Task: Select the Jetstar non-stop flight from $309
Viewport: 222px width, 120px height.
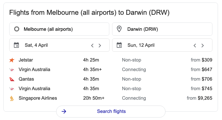Action: click(111, 60)
